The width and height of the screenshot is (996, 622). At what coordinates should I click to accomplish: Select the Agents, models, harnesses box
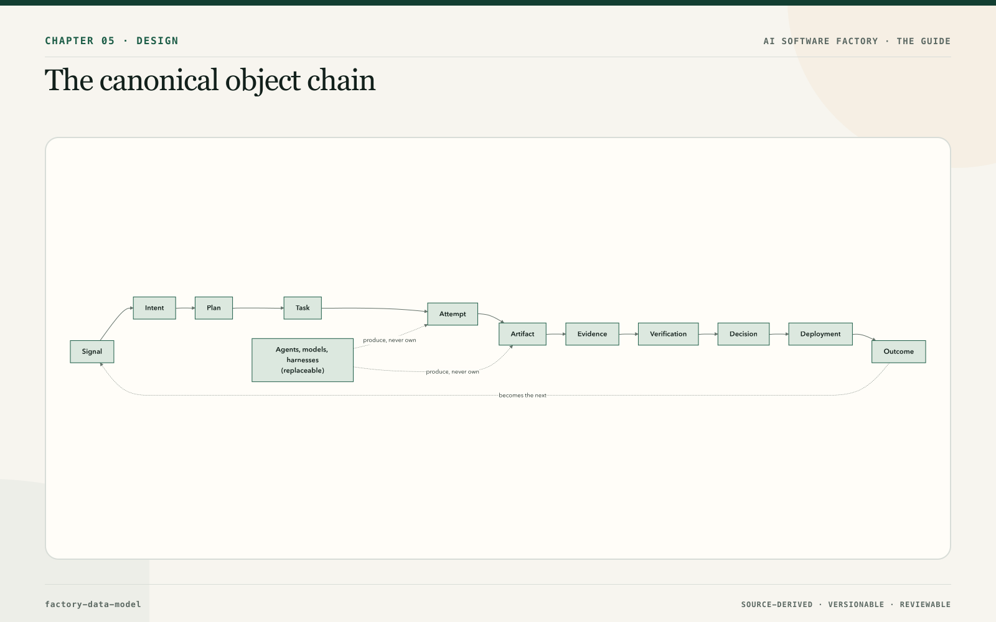(303, 360)
